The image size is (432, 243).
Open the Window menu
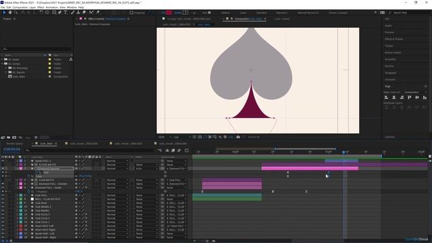pos(72,7)
